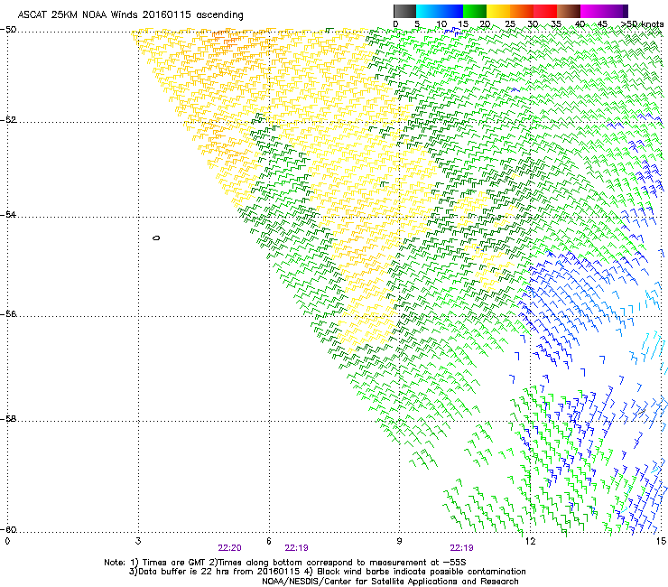Screen dimensions: 668x587
Task: Click the '-54' latitude axis label
Action: tap(8, 214)
